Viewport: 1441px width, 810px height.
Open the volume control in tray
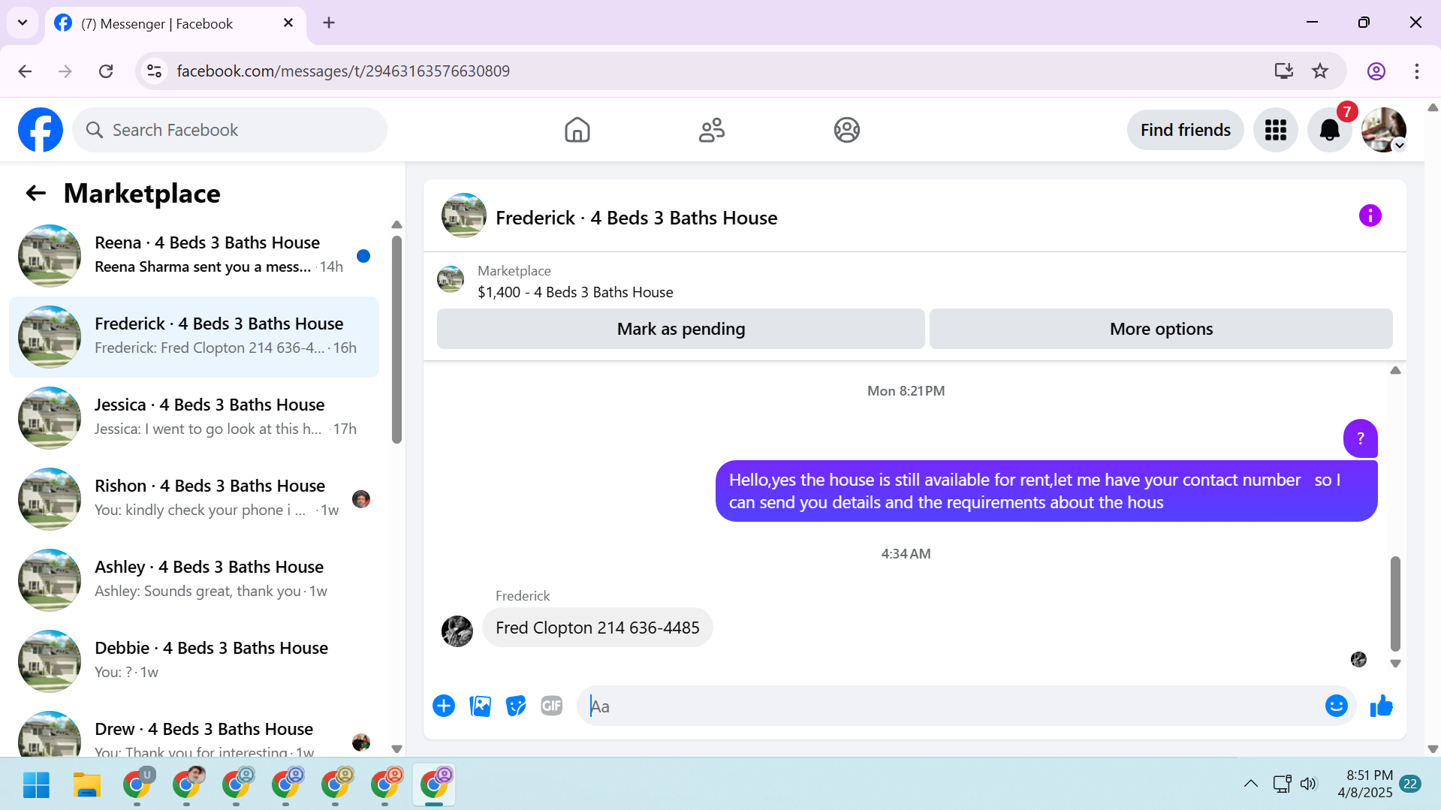pos(1308,784)
